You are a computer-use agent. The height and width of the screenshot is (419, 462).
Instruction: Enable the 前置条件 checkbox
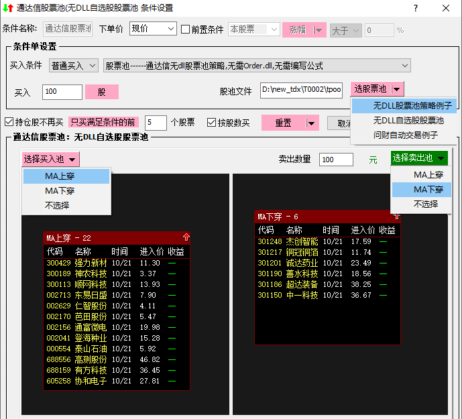pyautogui.click(x=186, y=29)
